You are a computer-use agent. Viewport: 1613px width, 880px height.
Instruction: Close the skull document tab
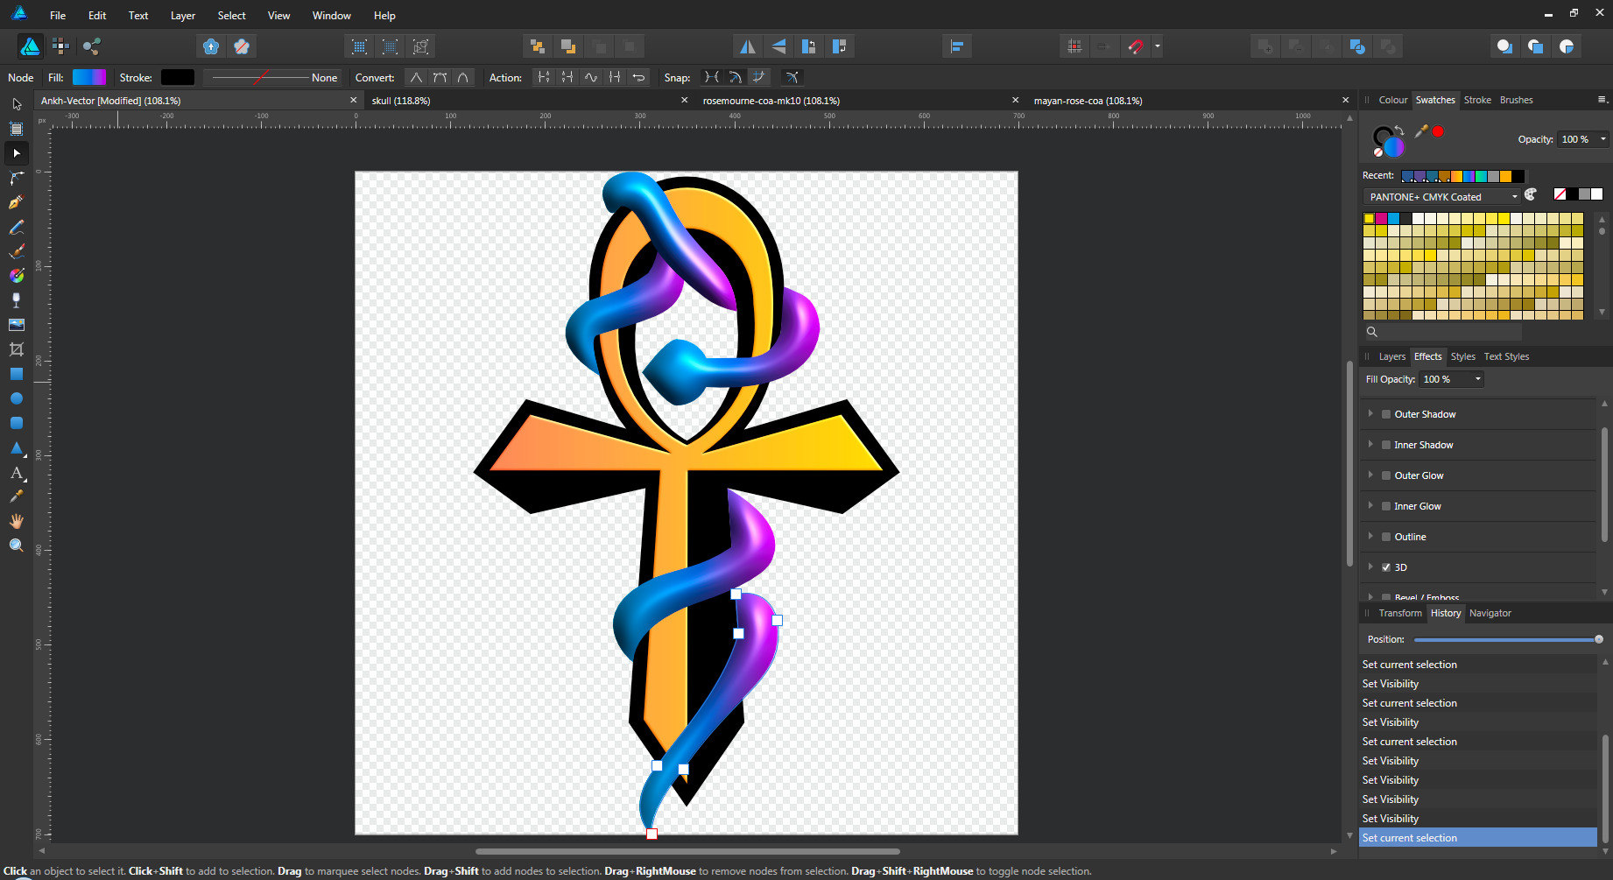point(684,100)
